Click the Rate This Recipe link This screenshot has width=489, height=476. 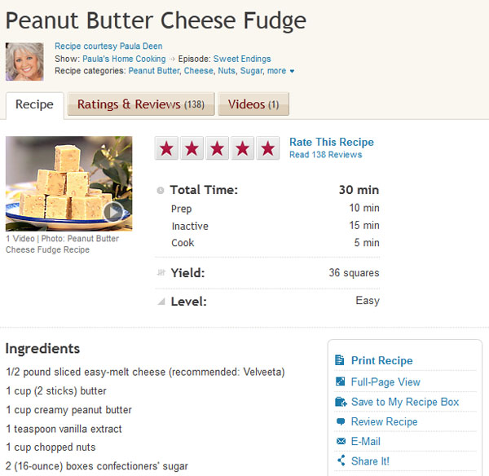point(332,142)
